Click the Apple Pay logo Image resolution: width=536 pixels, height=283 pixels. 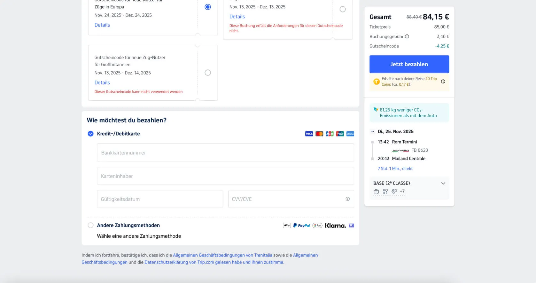coord(287,226)
